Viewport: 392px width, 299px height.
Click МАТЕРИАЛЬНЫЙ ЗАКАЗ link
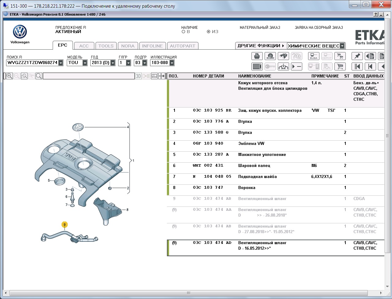(260, 28)
